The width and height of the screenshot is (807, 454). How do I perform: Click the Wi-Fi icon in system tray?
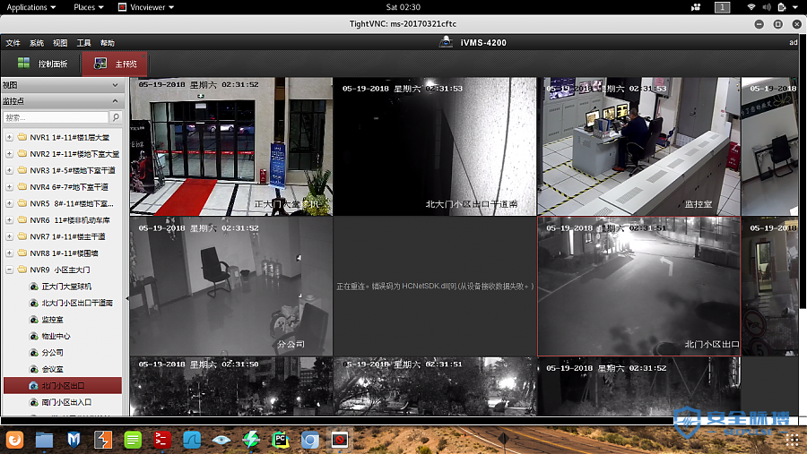(751, 7)
